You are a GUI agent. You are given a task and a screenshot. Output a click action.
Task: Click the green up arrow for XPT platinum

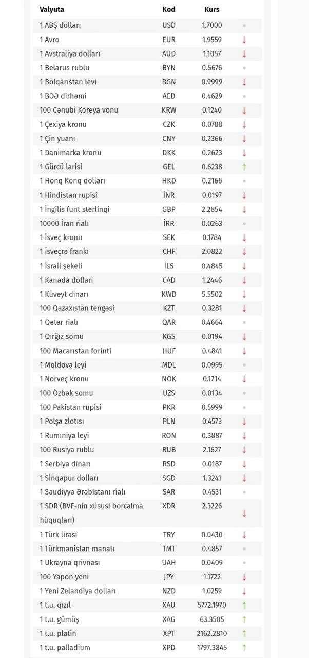pyautogui.click(x=244, y=633)
